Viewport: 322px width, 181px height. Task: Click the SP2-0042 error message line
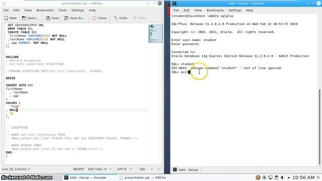tap(227, 68)
